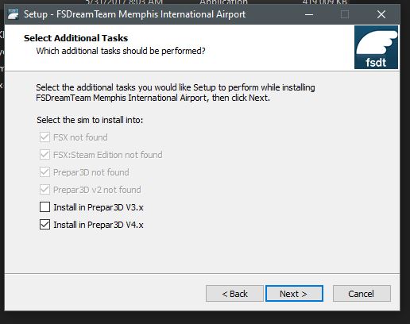This screenshot has height=324, width=410.
Task: Click 'Install in Prepar3D V4.x' label text
Action: (99, 225)
